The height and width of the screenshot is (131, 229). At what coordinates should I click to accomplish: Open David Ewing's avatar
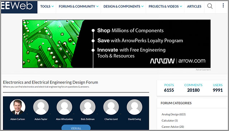(x=135, y=107)
